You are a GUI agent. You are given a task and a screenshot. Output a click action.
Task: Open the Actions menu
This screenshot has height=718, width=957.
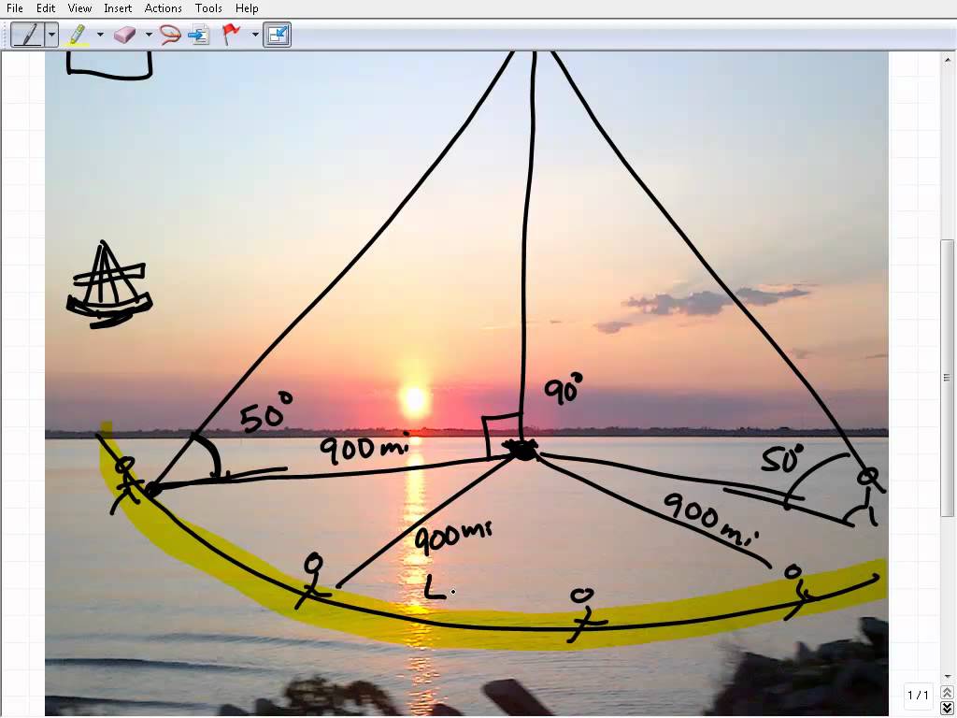coord(163,8)
